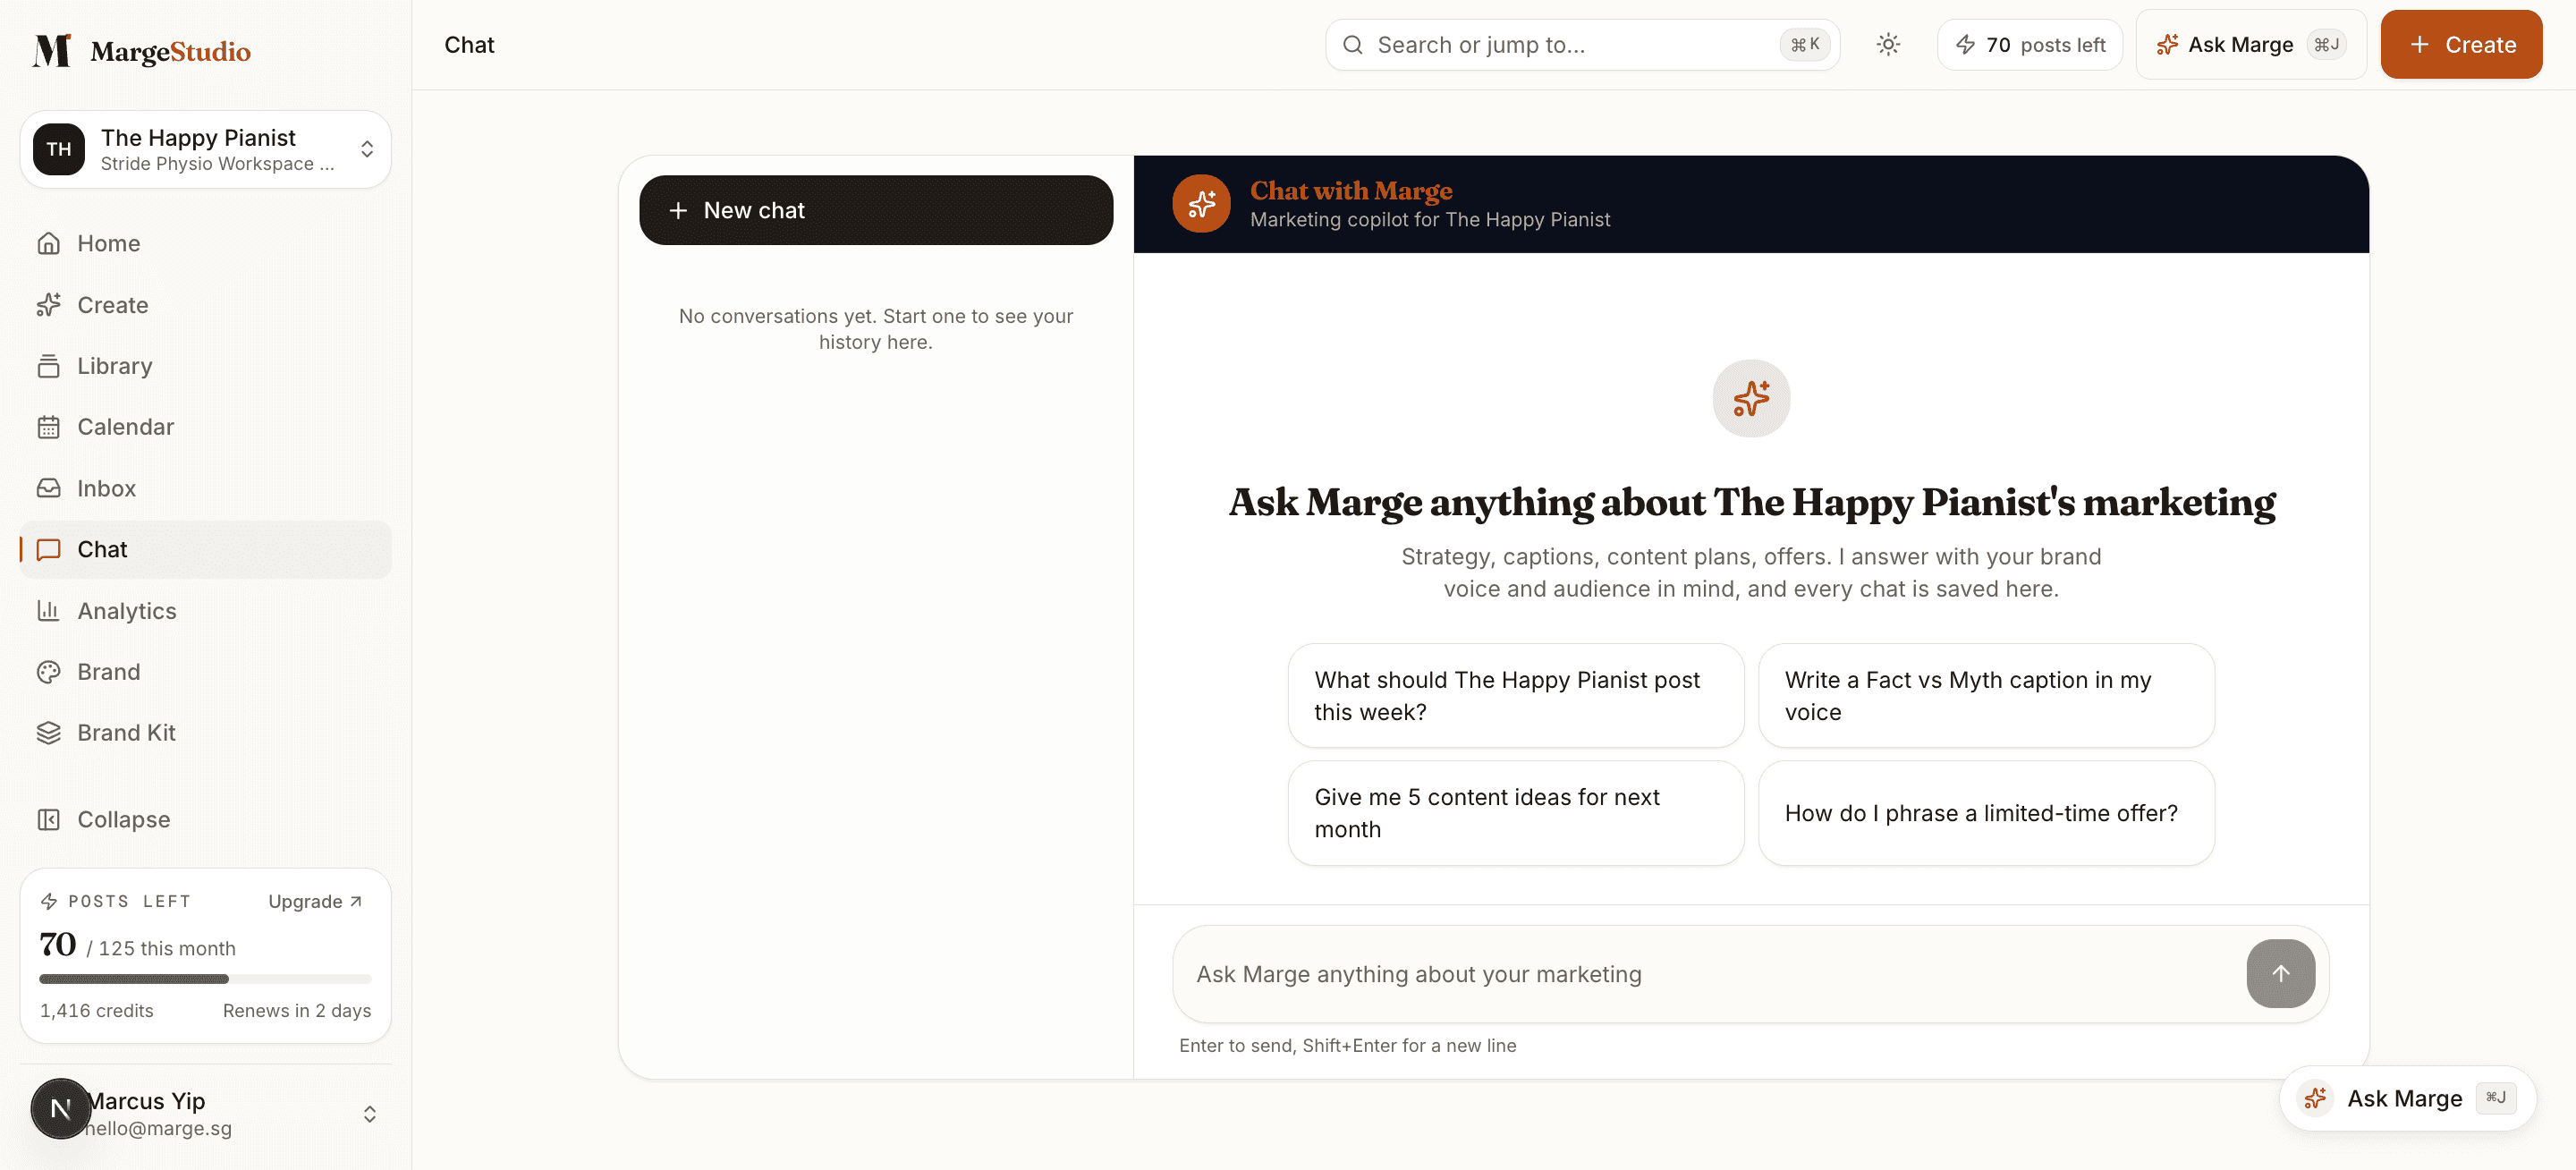The width and height of the screenshot is (2576, 1170).
Task: Open the Inbox
Action: pyautogui.click(x=205, y=488)
